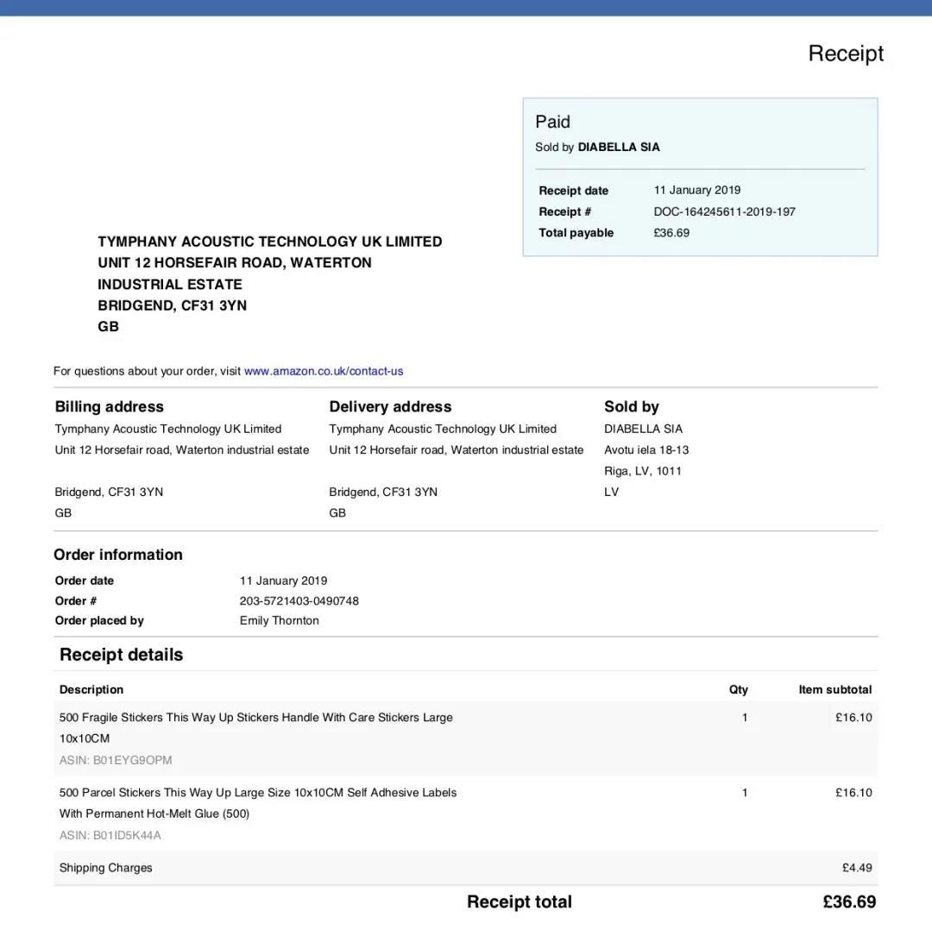Click the Paid status box

point(552,122)
